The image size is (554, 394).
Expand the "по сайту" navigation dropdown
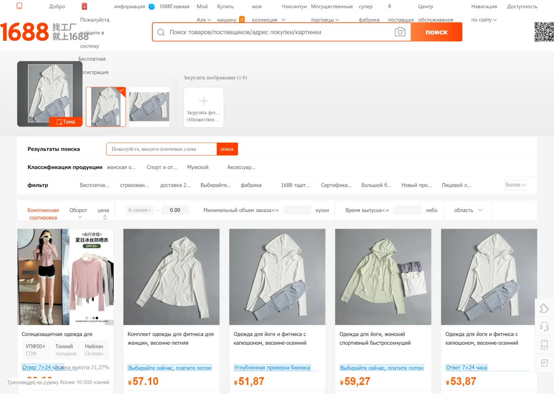(484, 20)
